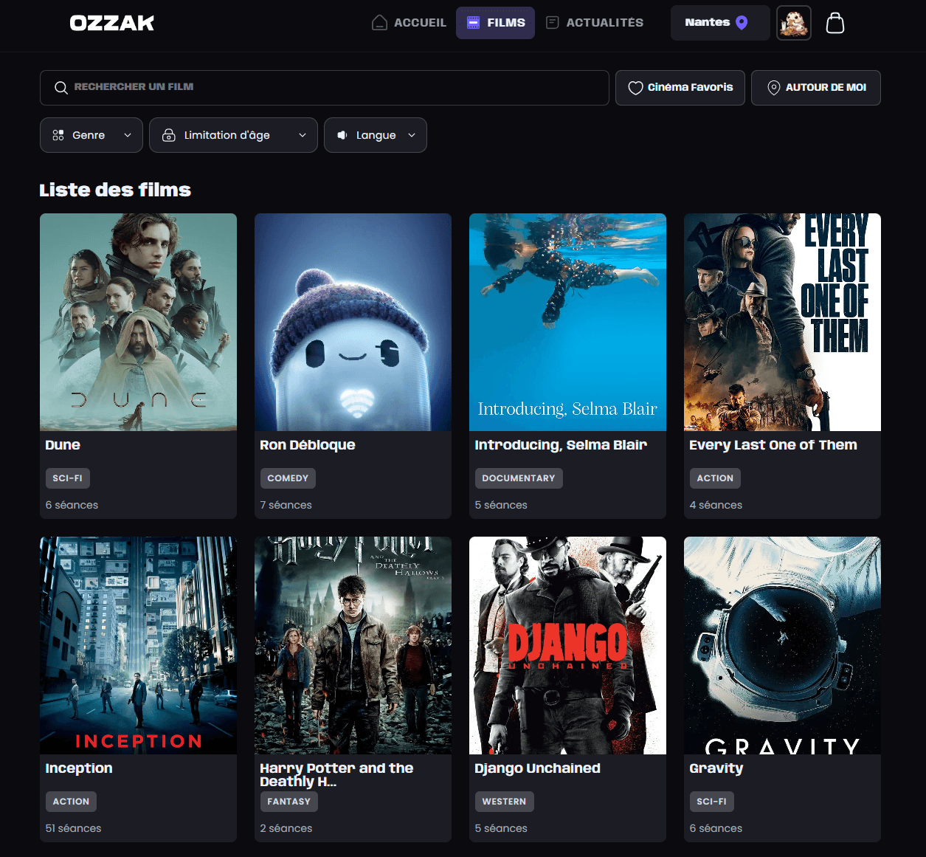
Task: Open the shopping bag cart icon
Action: [x=835, y=23]
